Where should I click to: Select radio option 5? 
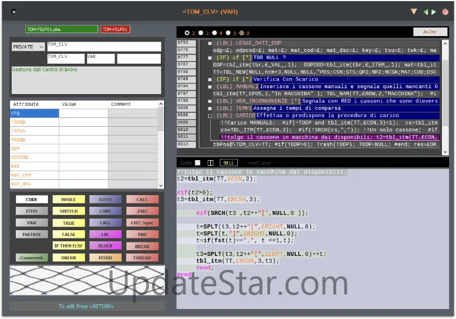[x=228, y=33]
